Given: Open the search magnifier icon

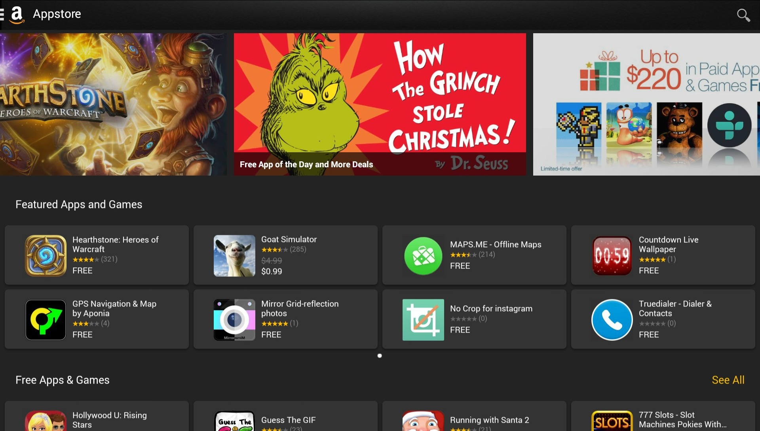Looking at the screenshot, I should pyautogui.click(x=743, y=15).
